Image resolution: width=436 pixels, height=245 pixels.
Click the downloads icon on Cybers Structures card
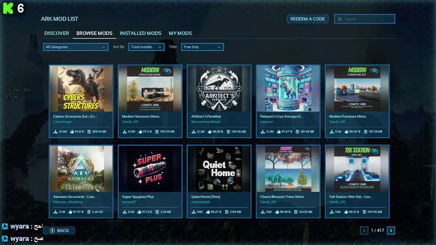click(x=56, y=132)
